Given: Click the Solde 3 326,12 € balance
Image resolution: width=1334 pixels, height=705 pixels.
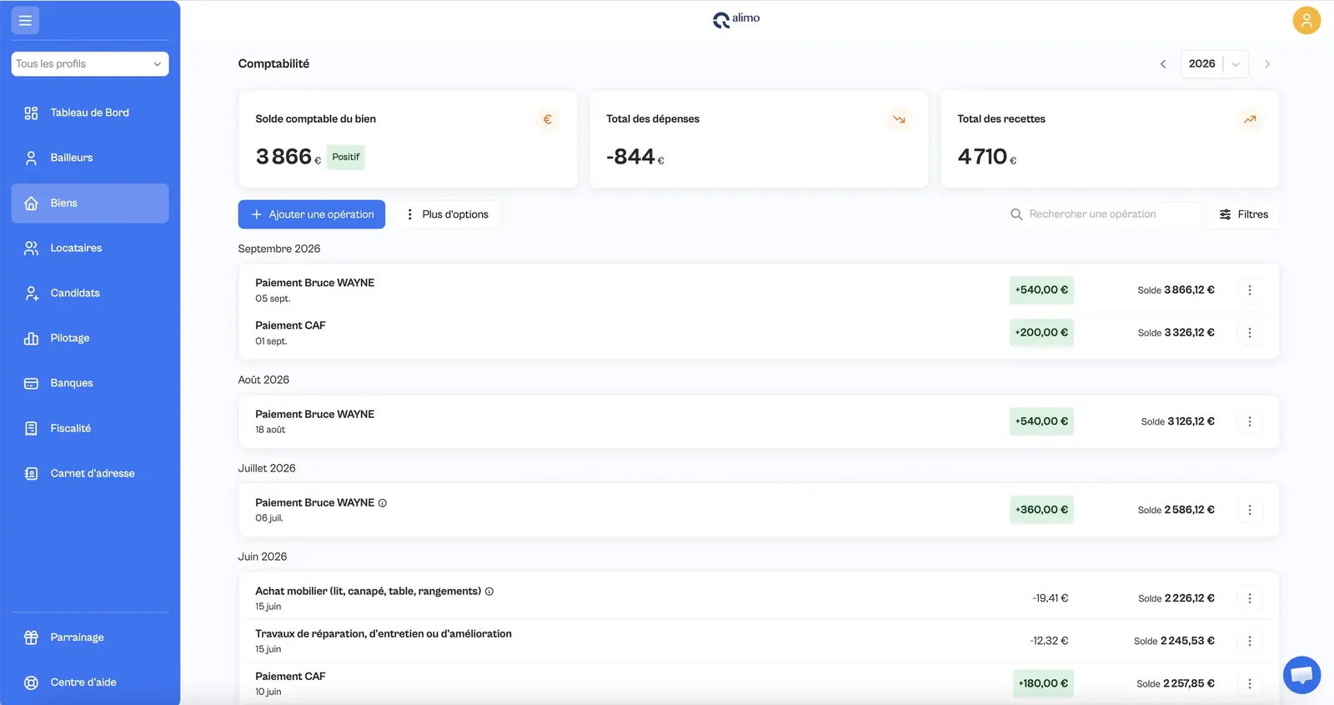Looking at the screenshot, I should (1176, 333).
